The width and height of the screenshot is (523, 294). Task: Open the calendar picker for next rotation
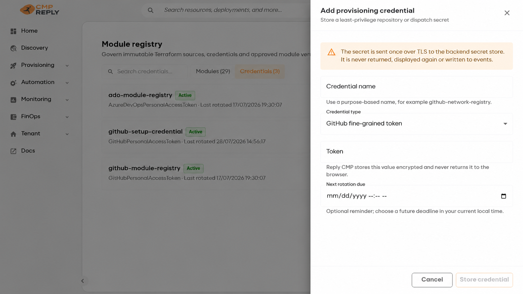(503, 196)
